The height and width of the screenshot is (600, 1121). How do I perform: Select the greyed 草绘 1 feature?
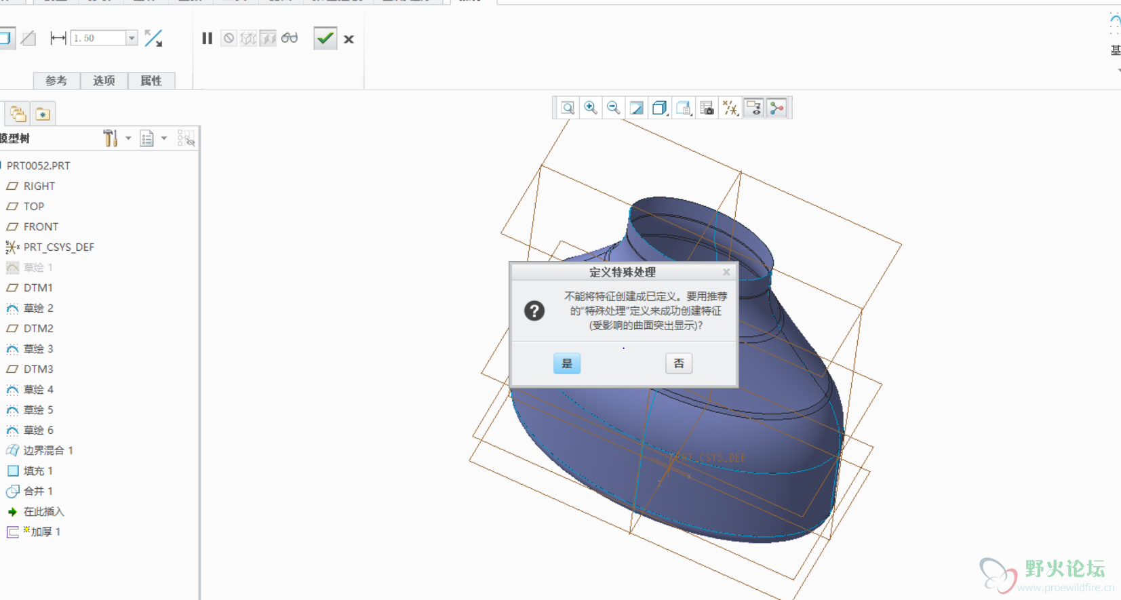[38, 267]
